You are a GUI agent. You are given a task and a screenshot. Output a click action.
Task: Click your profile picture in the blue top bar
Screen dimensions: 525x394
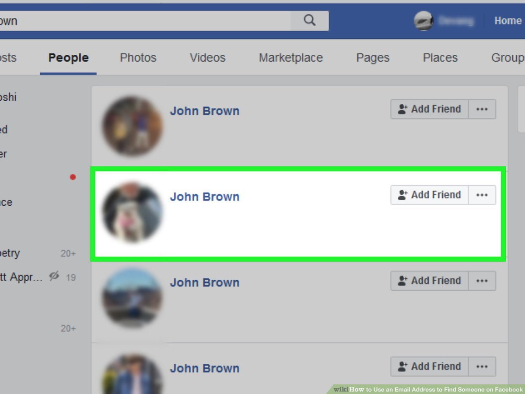pyautogui.click(x=423, y=20)
